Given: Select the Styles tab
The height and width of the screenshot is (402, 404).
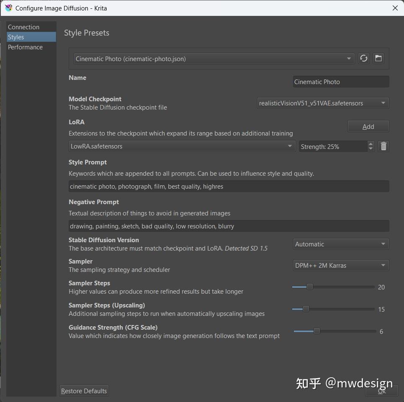Looking at the screenshot, I should 16,37.
